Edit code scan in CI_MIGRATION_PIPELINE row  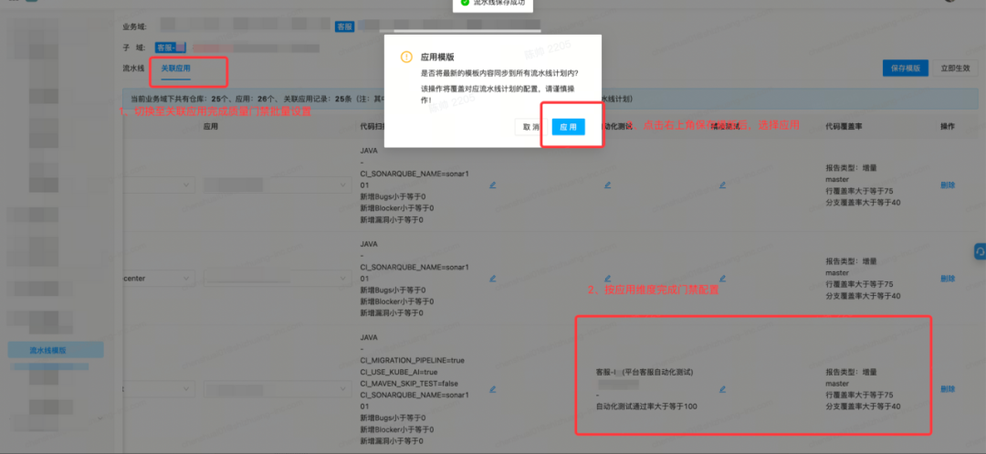(x=492, y=389)
